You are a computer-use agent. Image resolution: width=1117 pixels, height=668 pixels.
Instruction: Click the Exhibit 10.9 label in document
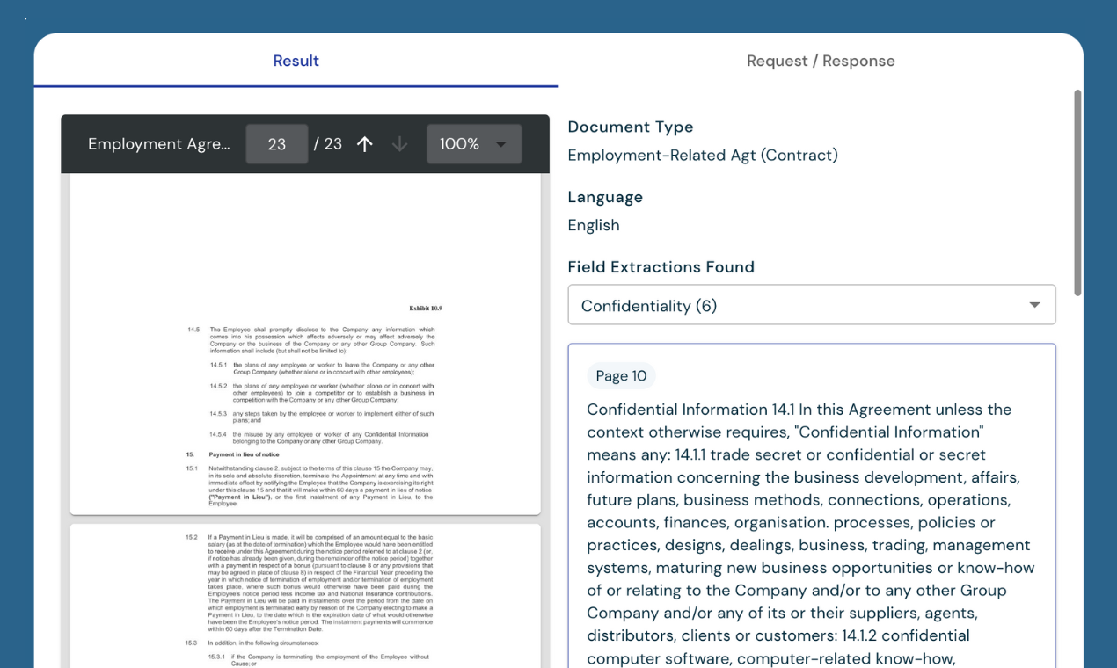426,309
